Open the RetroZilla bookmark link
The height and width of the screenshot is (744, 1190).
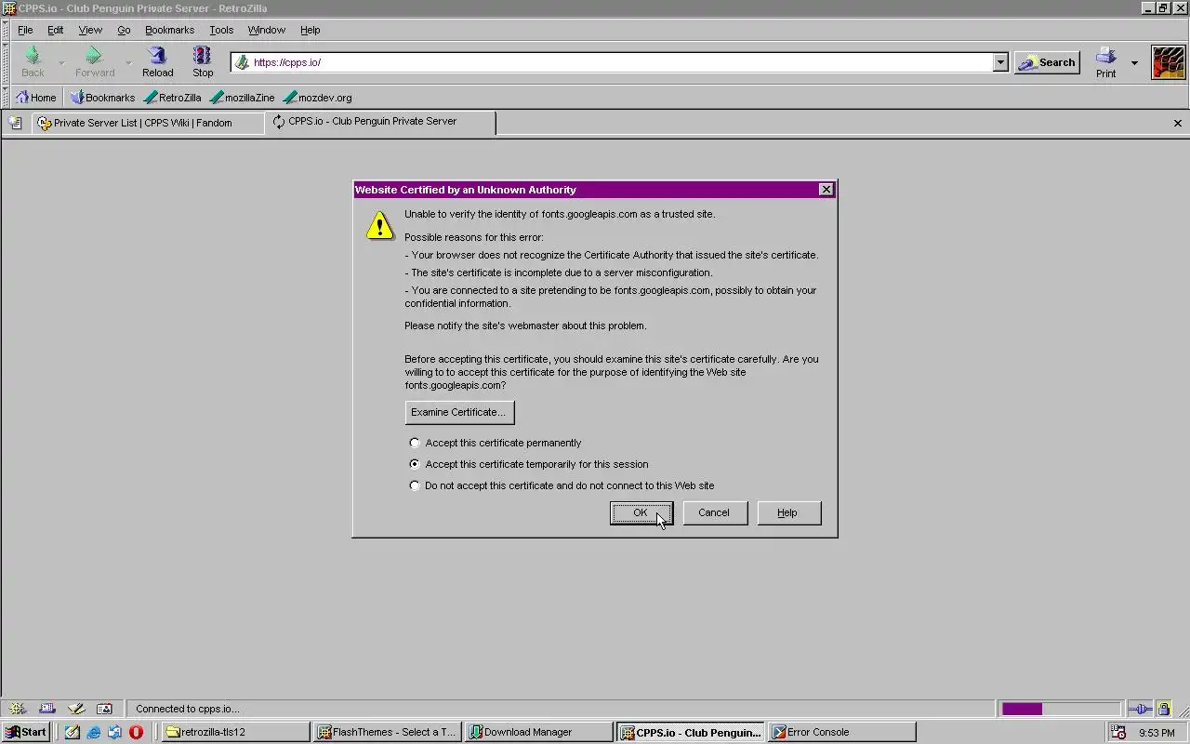[x=172, y=97]
